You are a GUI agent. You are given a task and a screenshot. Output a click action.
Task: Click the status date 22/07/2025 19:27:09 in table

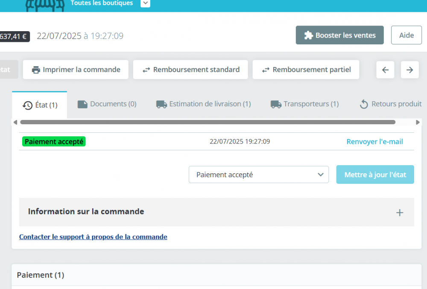point(240,141)
